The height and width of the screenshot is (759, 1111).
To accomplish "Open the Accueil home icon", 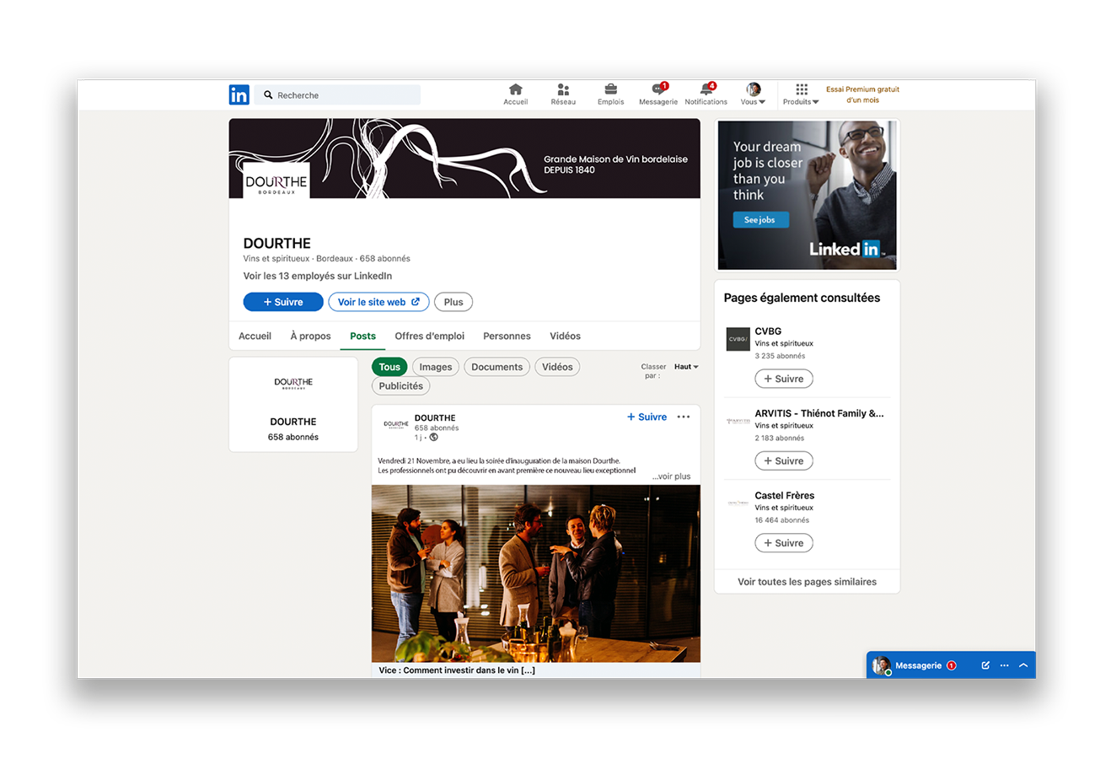I will point(515,90).
